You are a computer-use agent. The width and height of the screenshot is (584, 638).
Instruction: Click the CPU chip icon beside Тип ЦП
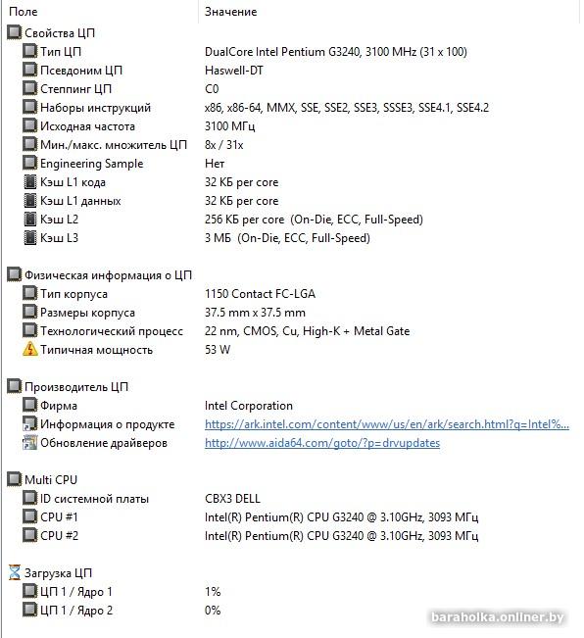[x=29, y=51]
